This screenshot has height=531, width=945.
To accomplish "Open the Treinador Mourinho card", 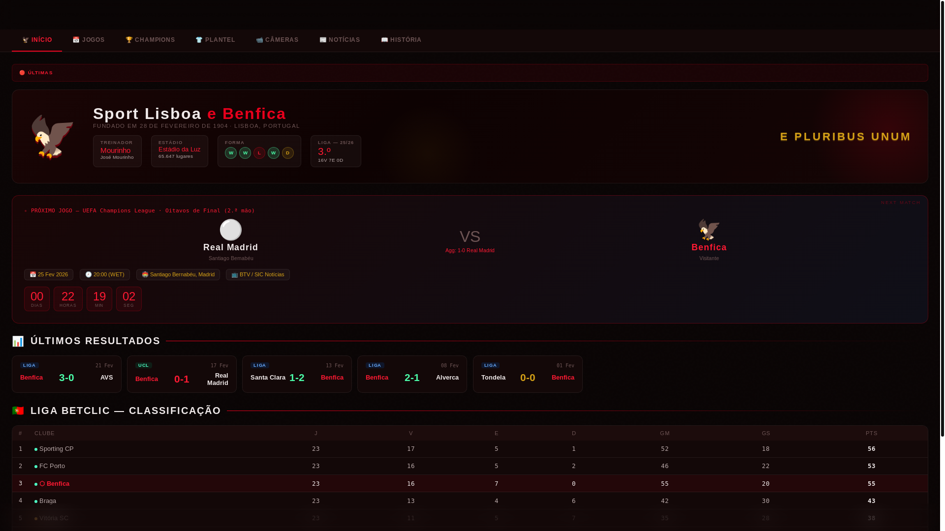I will click(117, 151).
